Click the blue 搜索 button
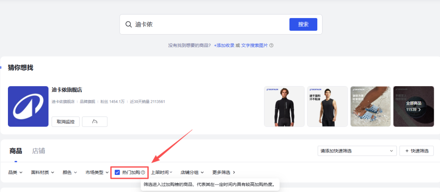 [303, 25]
